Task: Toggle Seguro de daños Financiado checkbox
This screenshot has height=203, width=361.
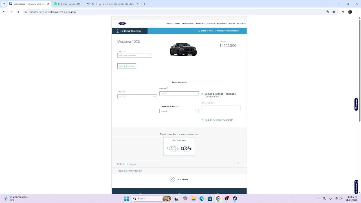Action: tap(202, 94)
